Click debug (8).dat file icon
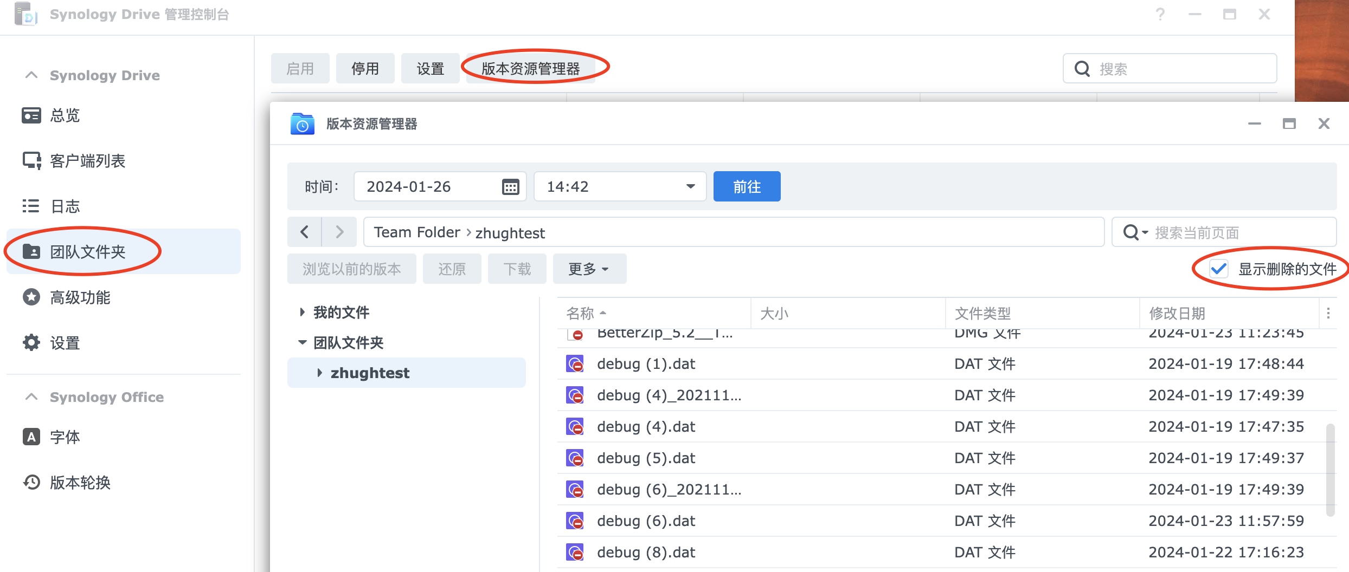Image resolution: width=1349 pixels, height=572 pixels. click(x=575, y=552)
